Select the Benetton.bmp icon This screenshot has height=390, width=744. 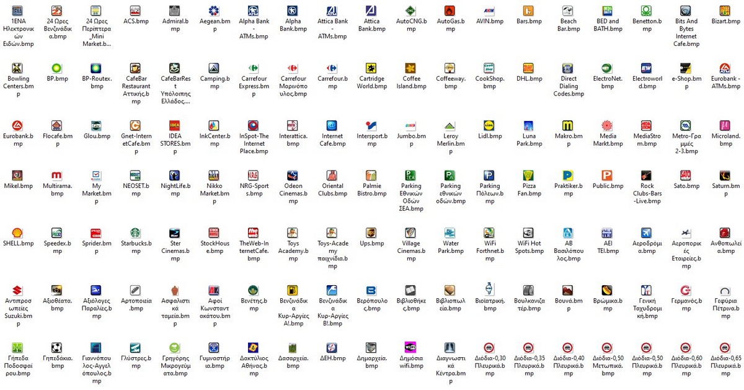[647, 11]
